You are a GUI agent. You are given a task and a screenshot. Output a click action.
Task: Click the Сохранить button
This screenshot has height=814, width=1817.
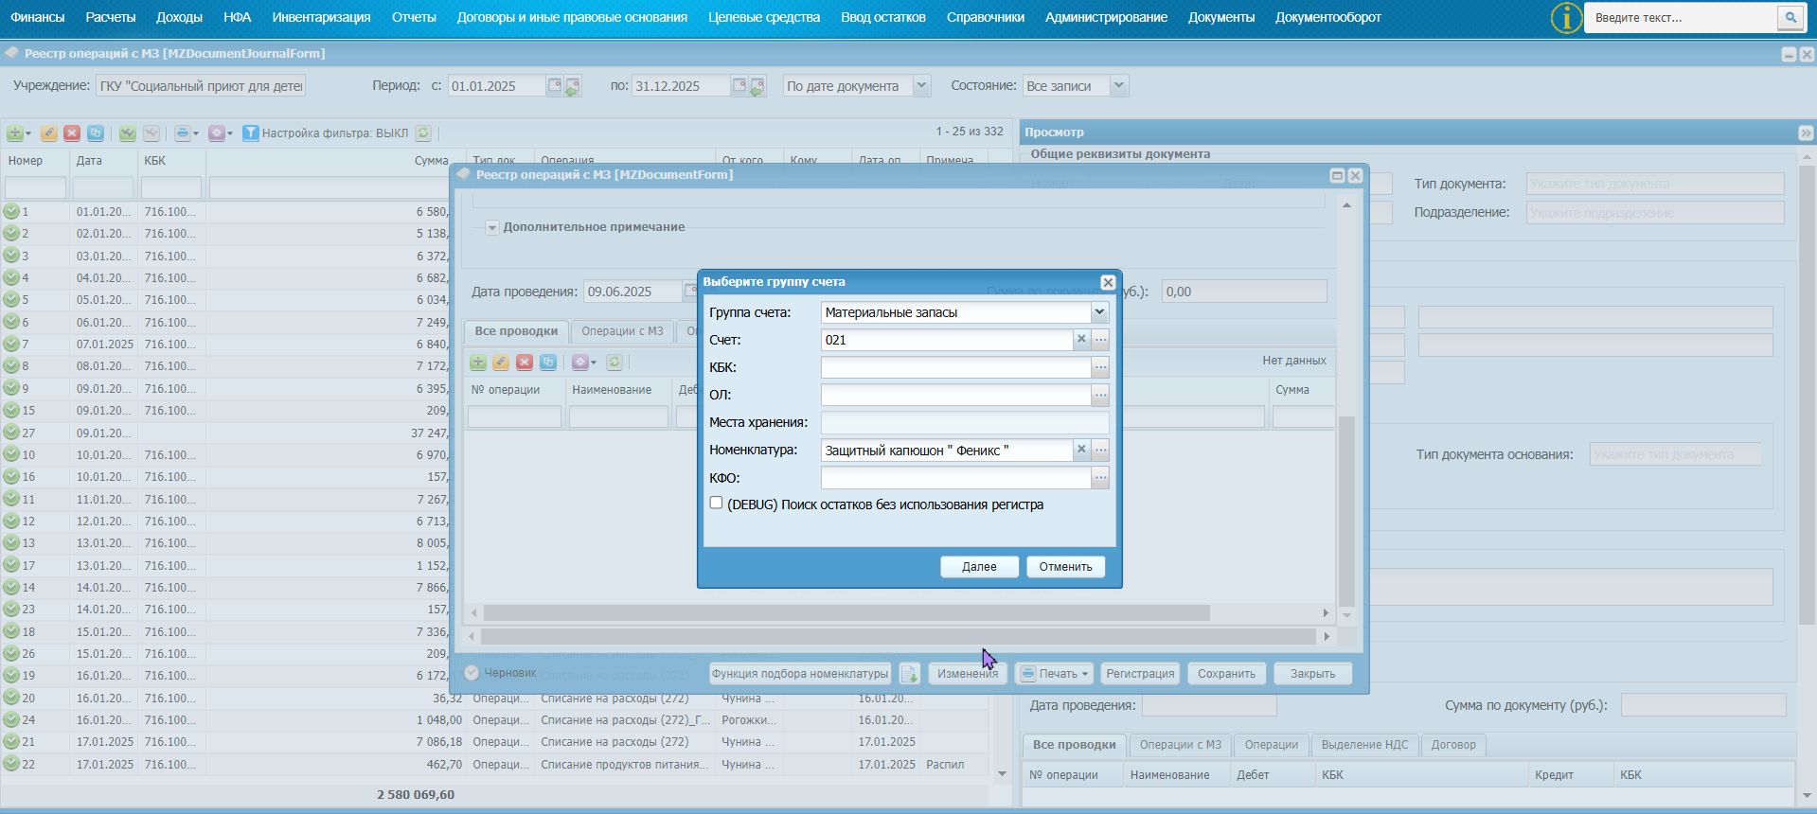pyautogui.click(x=1226, y=674)
